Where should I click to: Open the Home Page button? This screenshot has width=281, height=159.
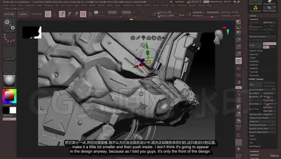click(x=9, y=14)
